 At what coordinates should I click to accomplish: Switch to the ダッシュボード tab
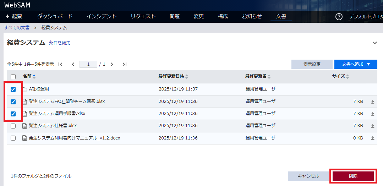tap(55, 16)
